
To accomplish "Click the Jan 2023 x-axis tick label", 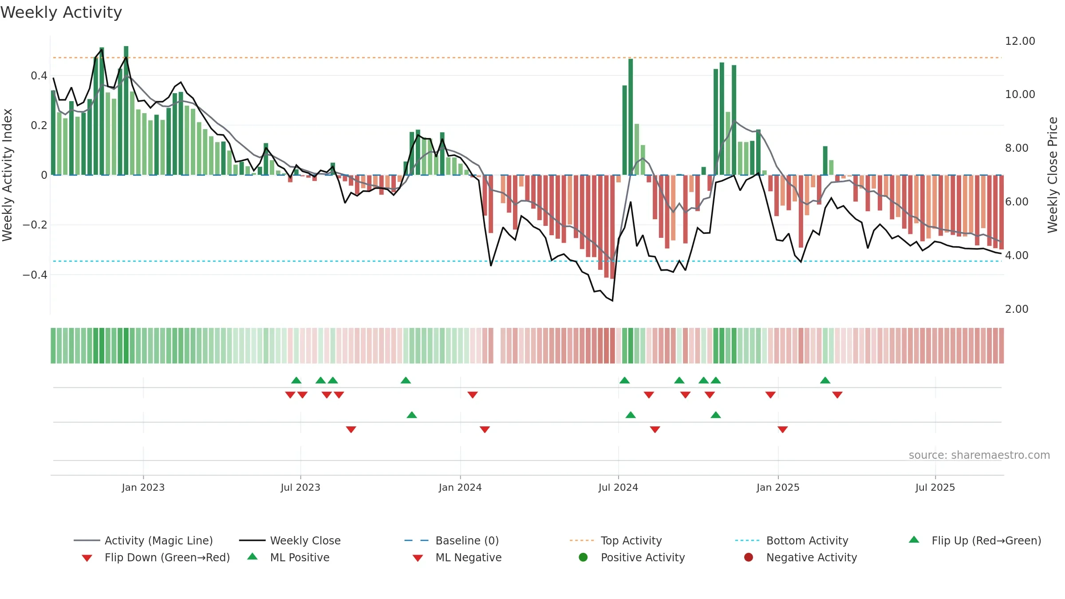I will [143, 487].
